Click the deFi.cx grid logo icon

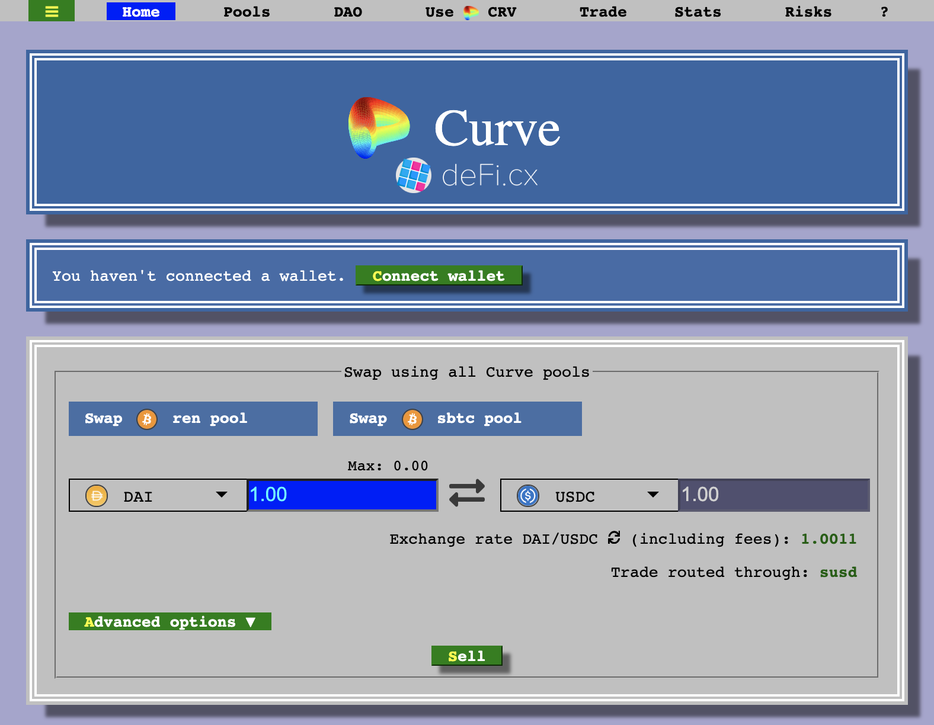coord(413,175)
